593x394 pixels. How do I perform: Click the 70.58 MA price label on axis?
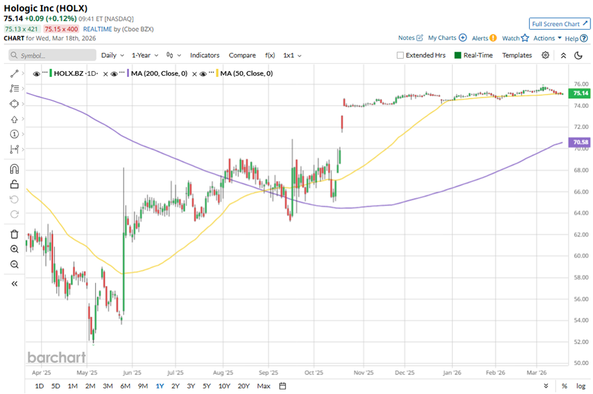(580, 142)
